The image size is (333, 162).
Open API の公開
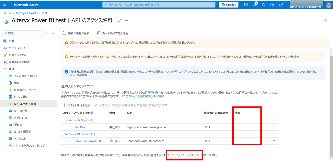[21, 111]
